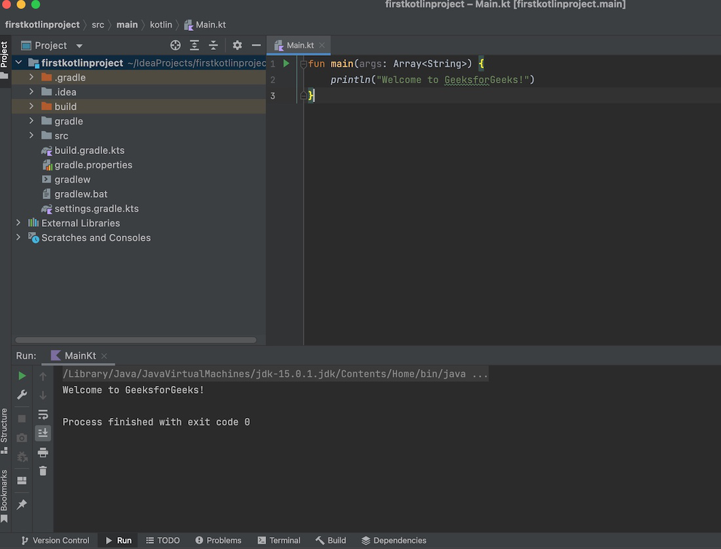Click main in breadcrumb path
This screenshot has width=721, height=549.
coord(127,25)
